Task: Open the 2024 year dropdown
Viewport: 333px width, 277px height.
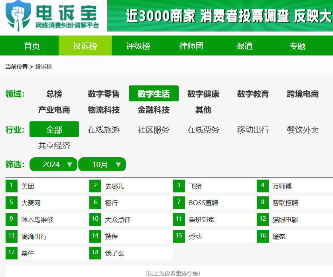Action: 53,164
